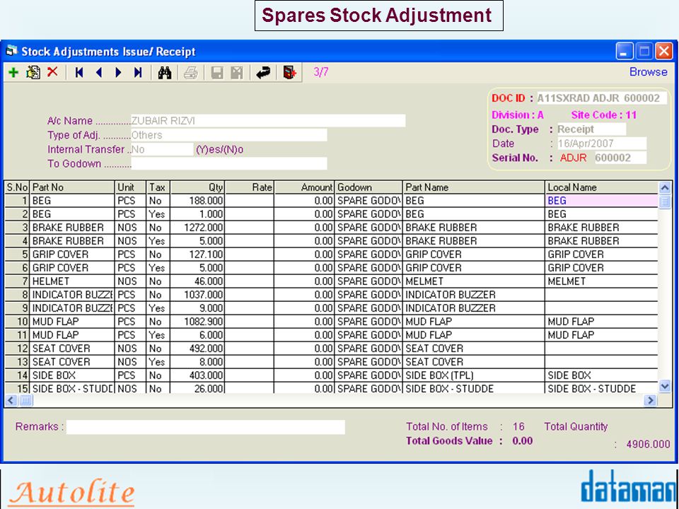Image resolution: width=679 pixels, height=509 pixels.
Task: Click the Amount column header
Action: (304, 187)
